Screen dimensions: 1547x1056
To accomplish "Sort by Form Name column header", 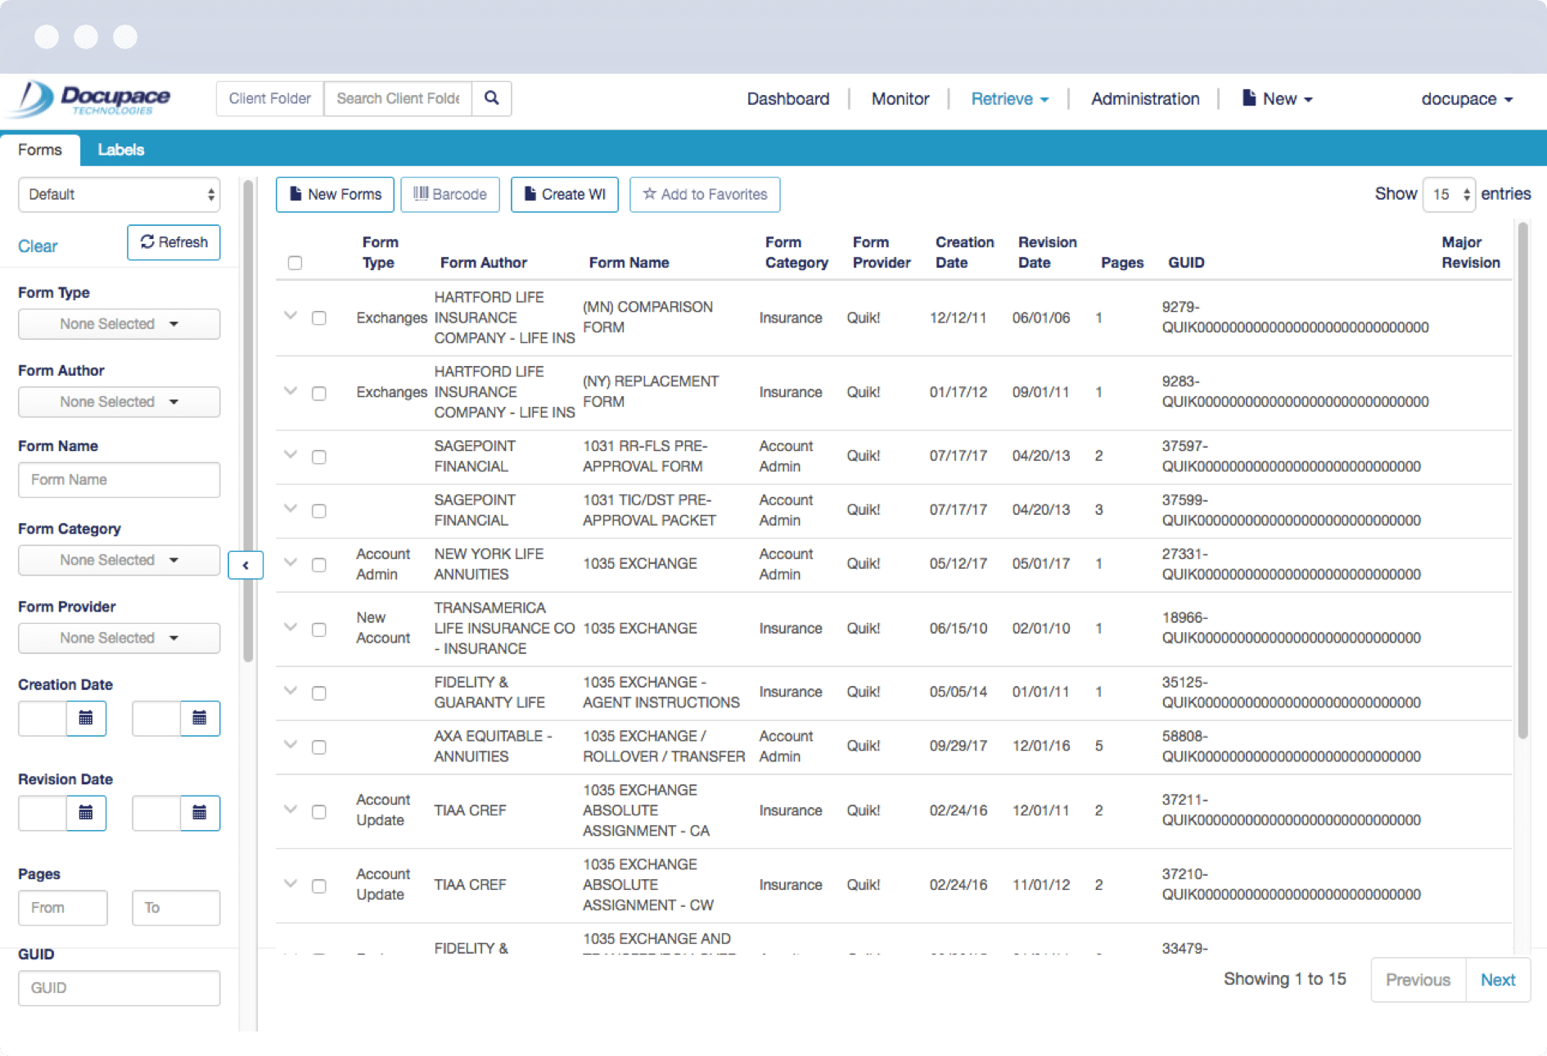I will [629, 263].
